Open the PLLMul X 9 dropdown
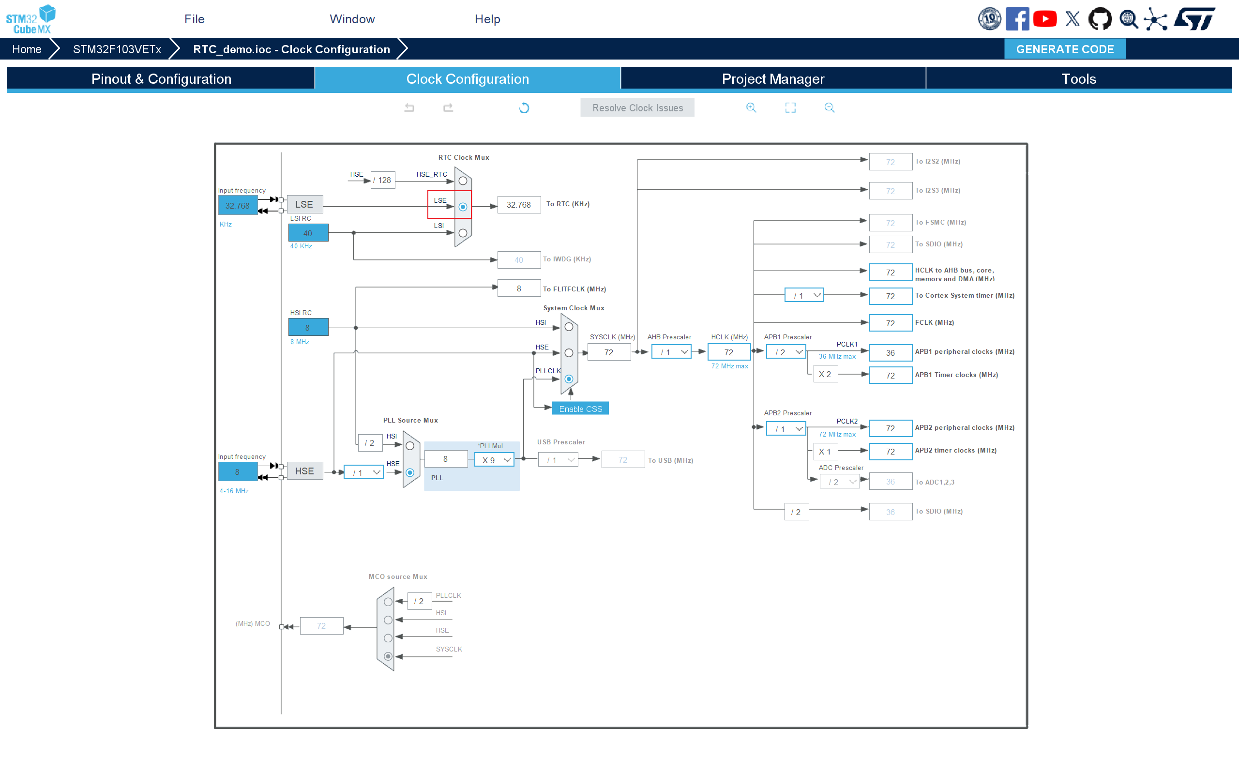1239x758 pixels. tap(495, 460)
